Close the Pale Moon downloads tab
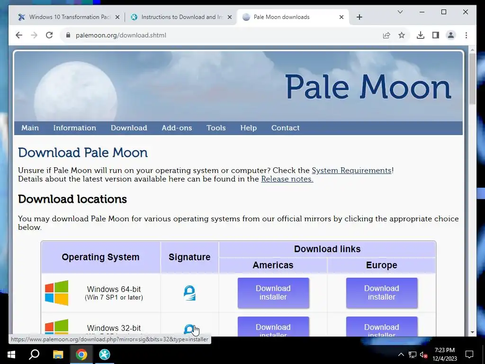This screenshot has width=485, height=364. (341, 17)
